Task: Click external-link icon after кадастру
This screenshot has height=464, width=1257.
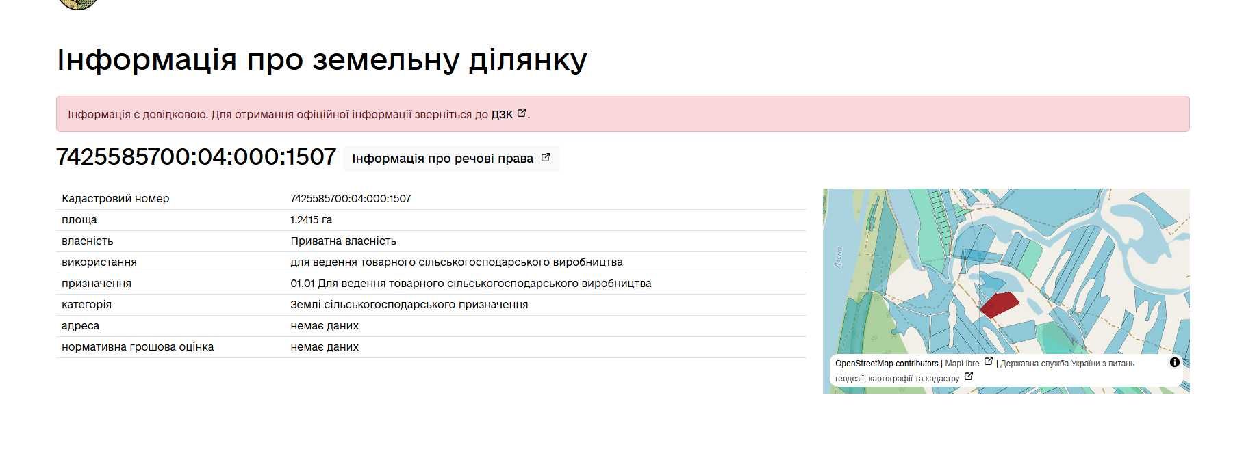Action: pyautogui.click(x=969, y=376)
